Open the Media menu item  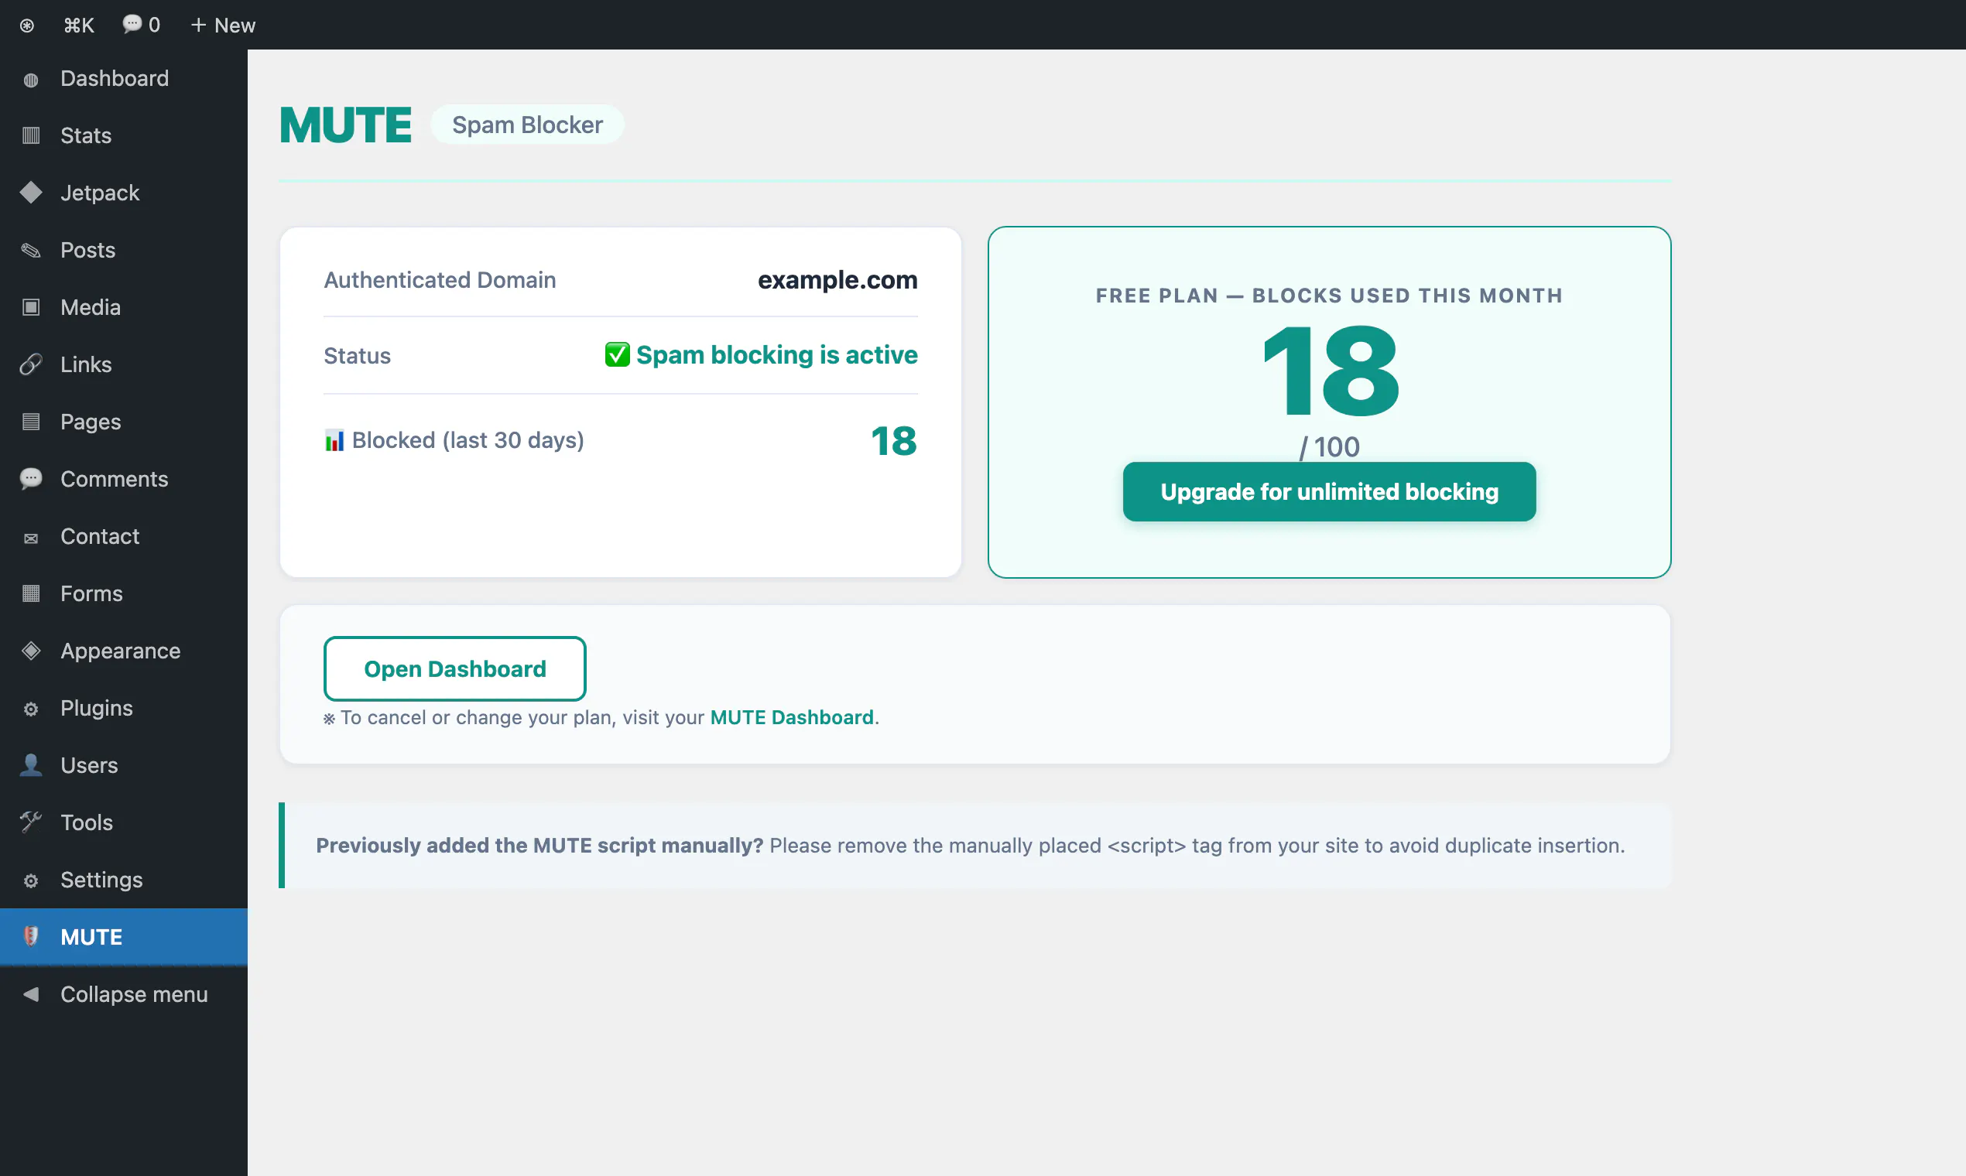[x=124, y=307]
